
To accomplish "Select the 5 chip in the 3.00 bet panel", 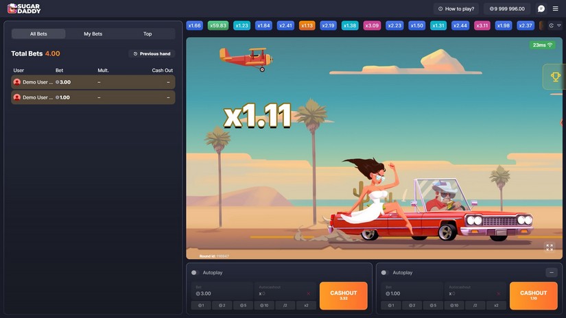I will [x=244, y=306].
